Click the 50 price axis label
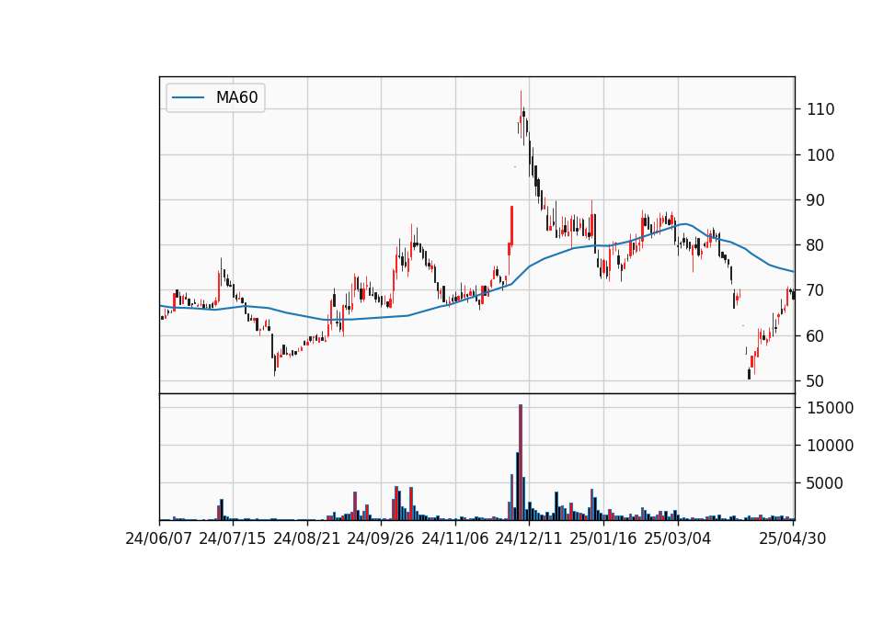The width and height of the screenshot is (883, 634). (816, 380)
